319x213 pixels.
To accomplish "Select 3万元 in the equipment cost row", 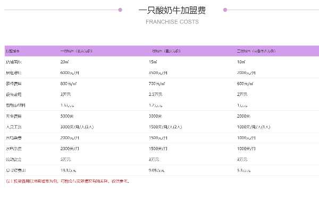I will point(65,94).
